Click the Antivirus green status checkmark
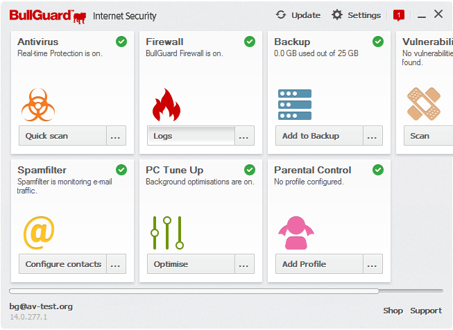 coord(121,42)
